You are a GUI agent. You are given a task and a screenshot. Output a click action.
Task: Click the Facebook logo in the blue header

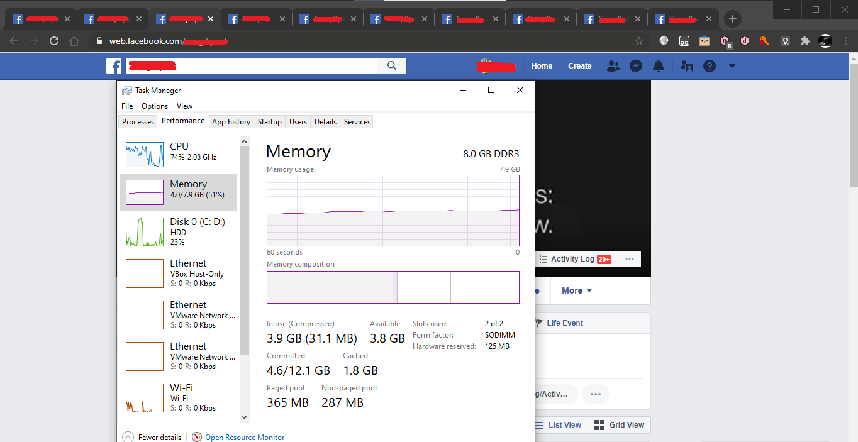click(114, 66)
